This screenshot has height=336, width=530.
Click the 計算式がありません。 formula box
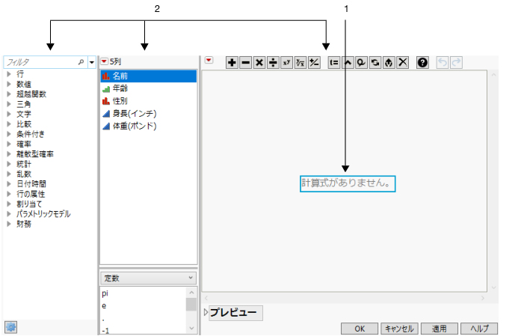pyautogui.click(x=348, y=184)
